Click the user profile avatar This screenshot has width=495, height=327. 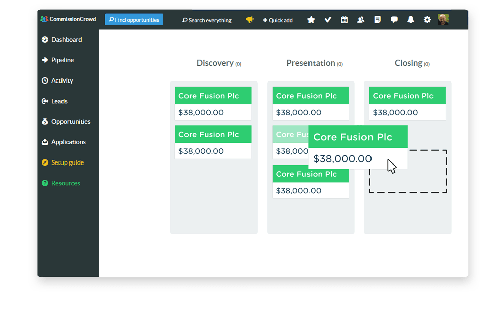(443, 19)
